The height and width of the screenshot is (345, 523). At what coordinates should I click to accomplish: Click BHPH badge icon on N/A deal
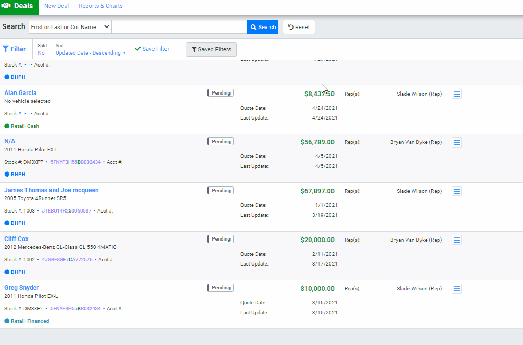click(7, 174)
